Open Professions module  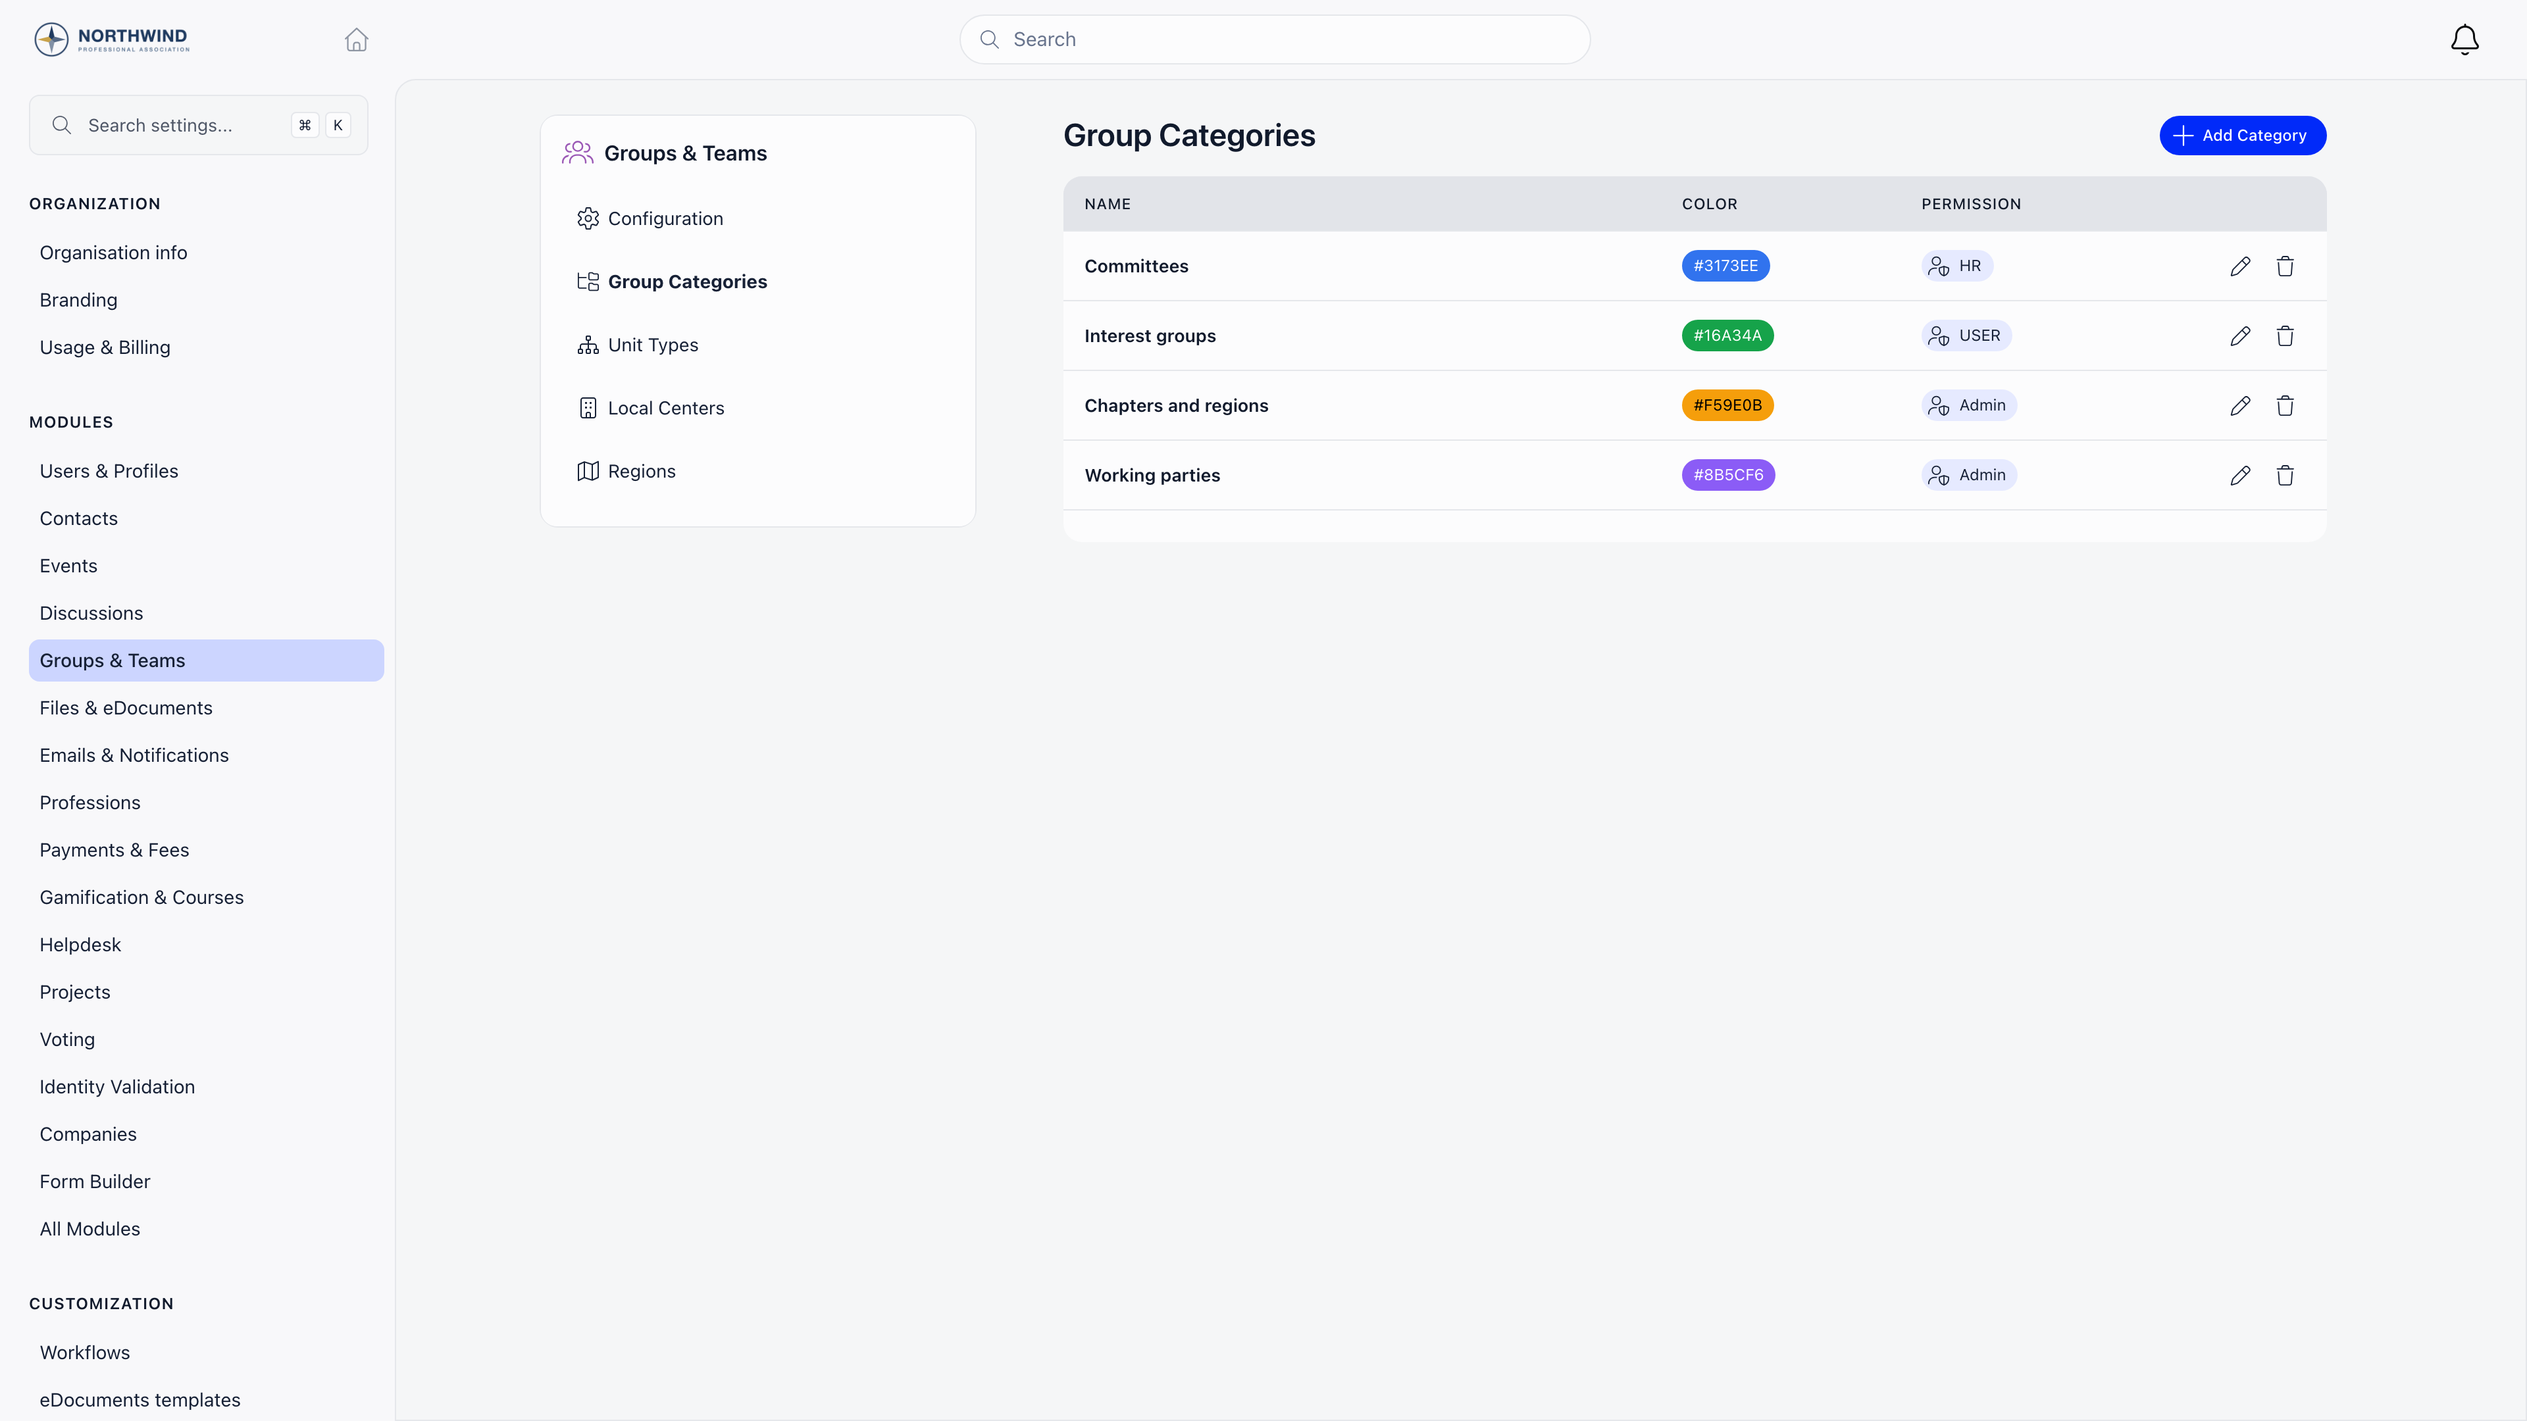[90, 802]
